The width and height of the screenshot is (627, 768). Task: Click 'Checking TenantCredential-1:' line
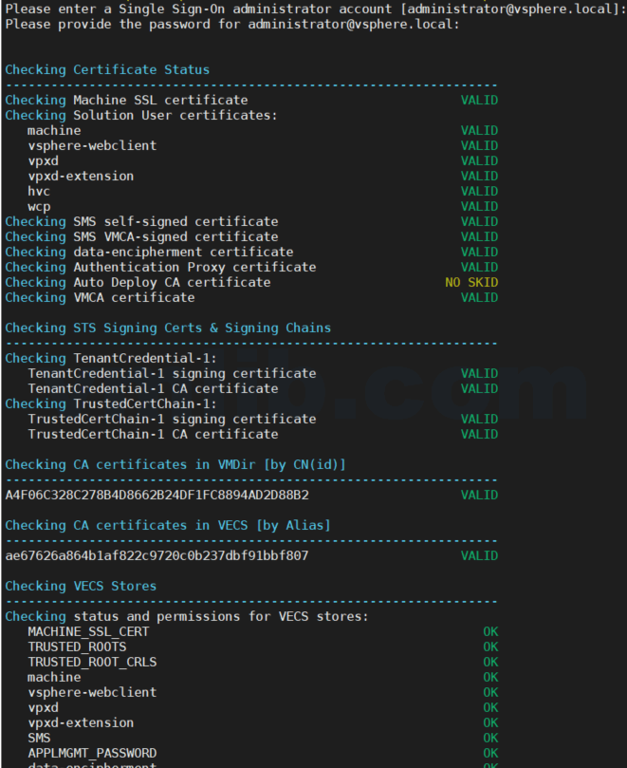[x=111, y=358]
